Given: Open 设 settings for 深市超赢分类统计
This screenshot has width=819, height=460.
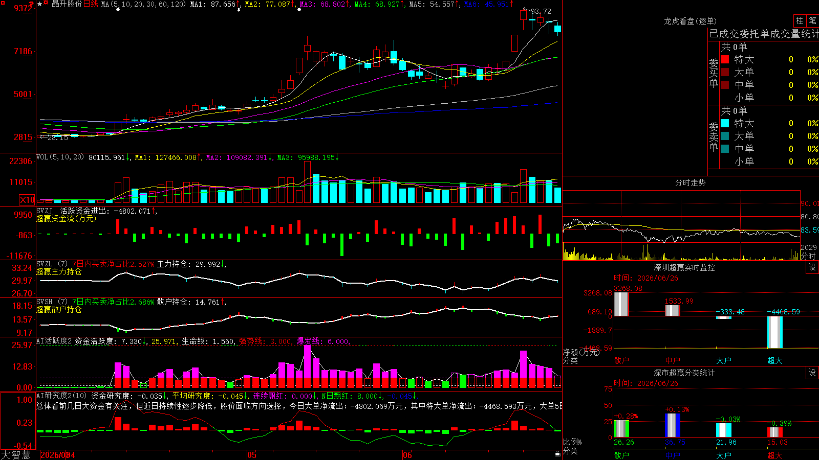Looking at the screenshot, I should pos(812,373).
